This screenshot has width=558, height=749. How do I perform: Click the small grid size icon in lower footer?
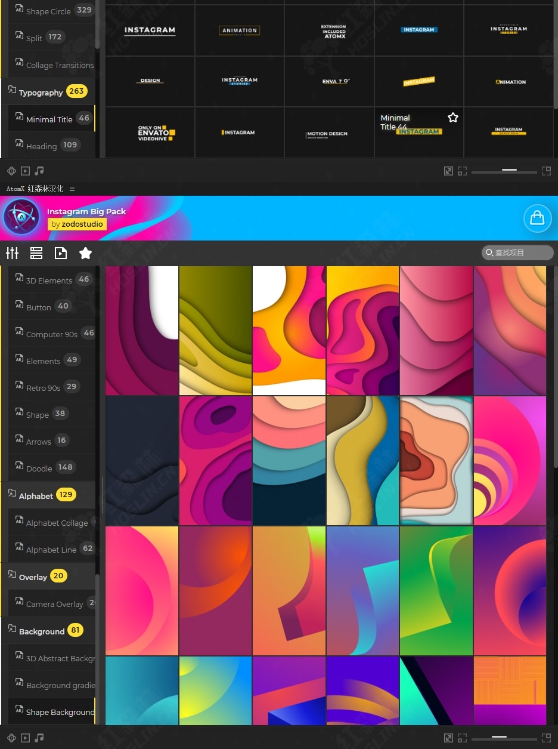(x=463, y=738)
